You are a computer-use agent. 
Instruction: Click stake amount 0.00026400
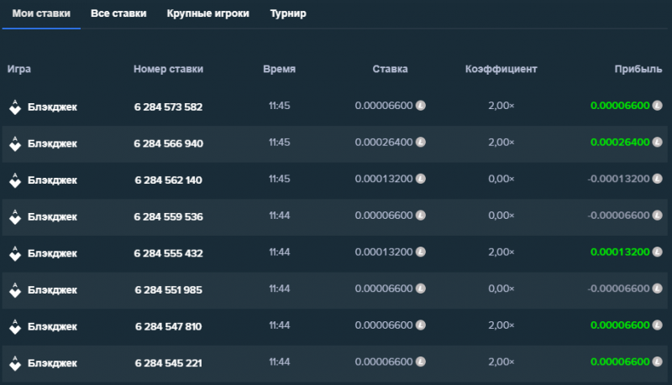click(x=384, y=142)
